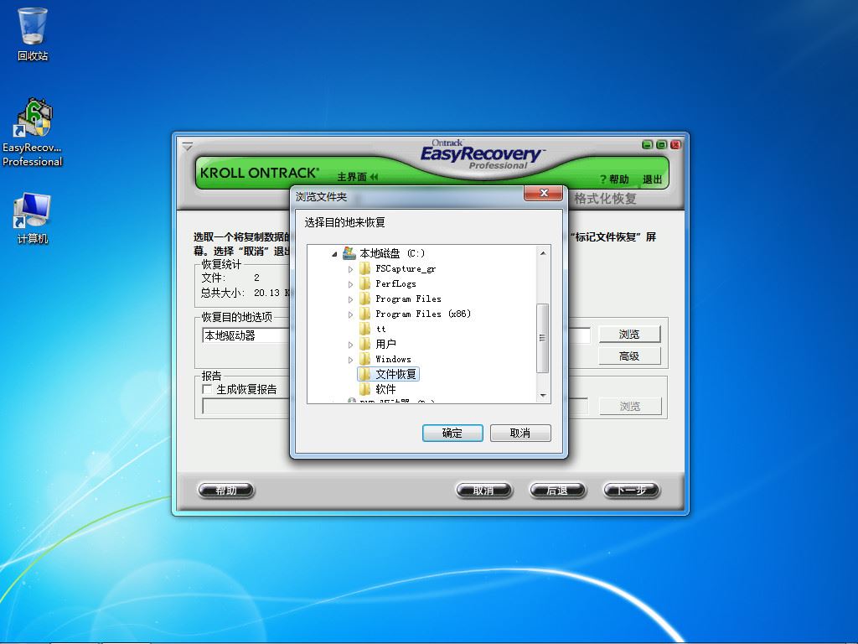The height and width of the screenshot is (644, 858).
Task: Select the FSCapture_gr folder icon
Action: point(364,268)
